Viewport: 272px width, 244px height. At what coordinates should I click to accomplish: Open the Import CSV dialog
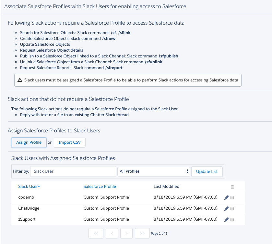[69, 142]
